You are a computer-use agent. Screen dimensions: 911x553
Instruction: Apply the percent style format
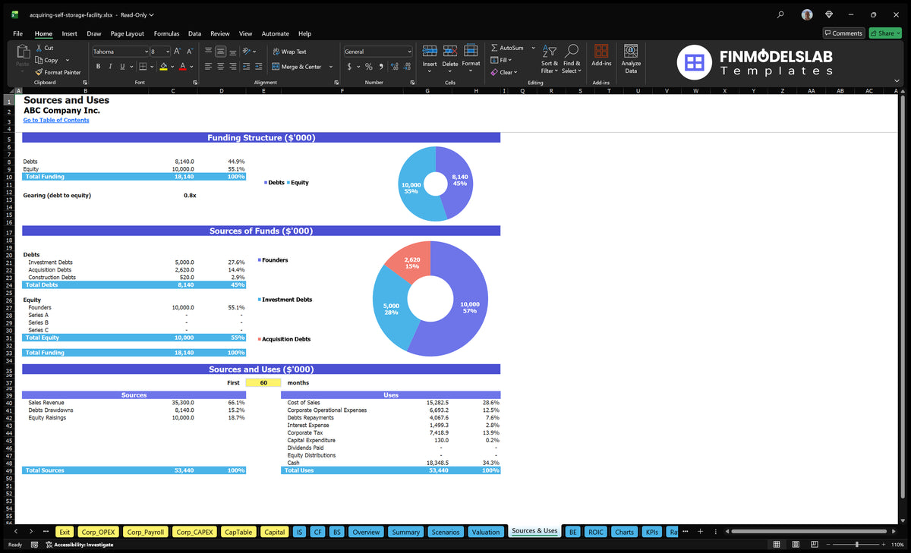click(369, 67)
